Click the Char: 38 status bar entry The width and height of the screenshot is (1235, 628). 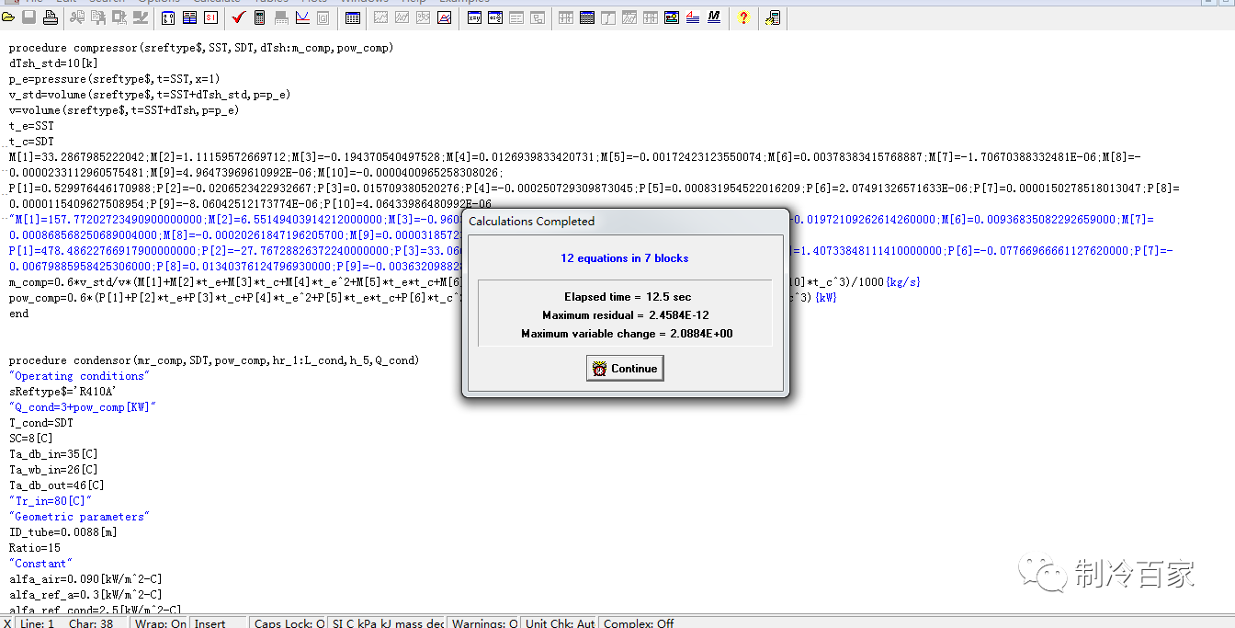coord(91,623)
